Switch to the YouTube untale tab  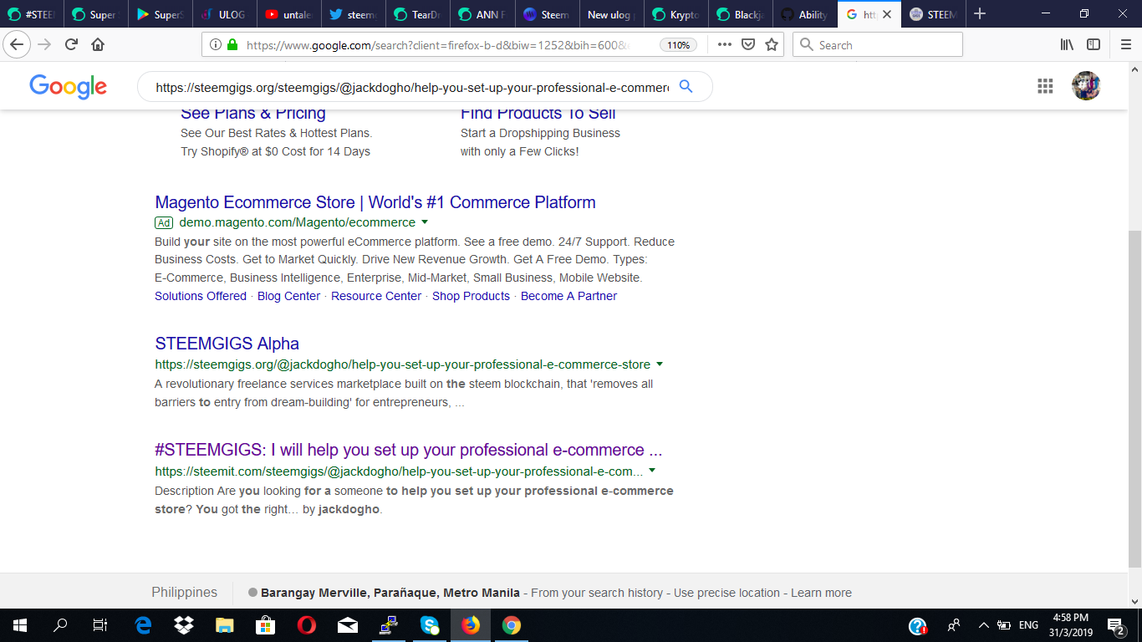(x=290, y=14)
